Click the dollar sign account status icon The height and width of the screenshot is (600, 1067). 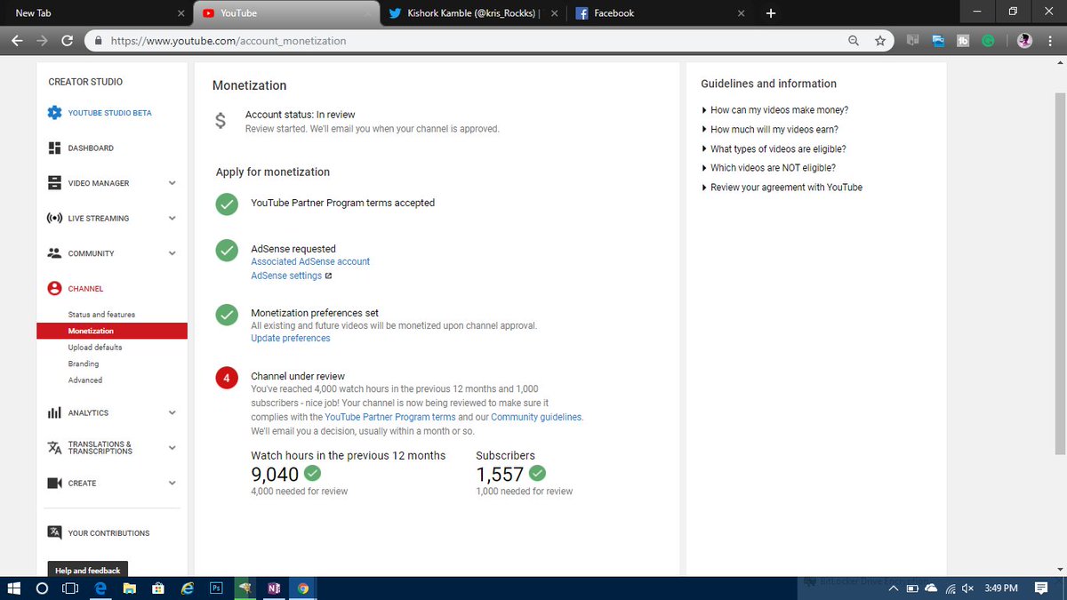pyautogui.click(x=221, y=121)
